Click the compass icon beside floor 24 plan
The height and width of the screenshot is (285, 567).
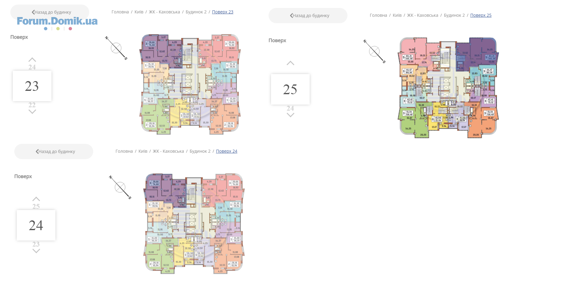120,187
